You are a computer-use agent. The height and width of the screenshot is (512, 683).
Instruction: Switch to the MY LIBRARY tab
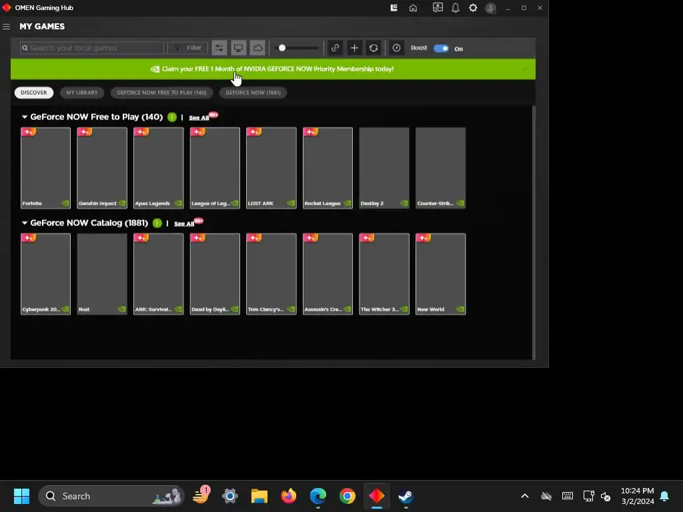[x=82, y=93]
